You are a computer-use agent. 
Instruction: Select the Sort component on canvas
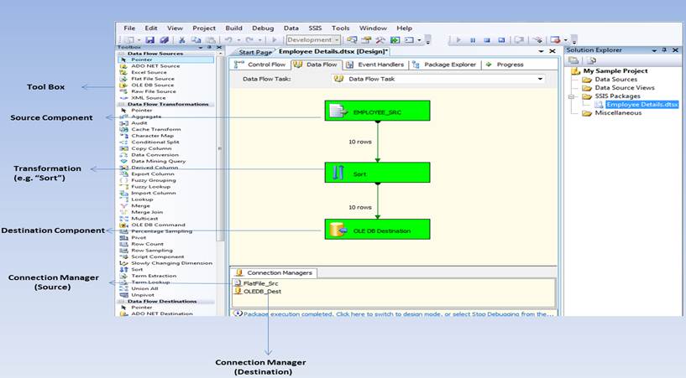tap(377, 173)
